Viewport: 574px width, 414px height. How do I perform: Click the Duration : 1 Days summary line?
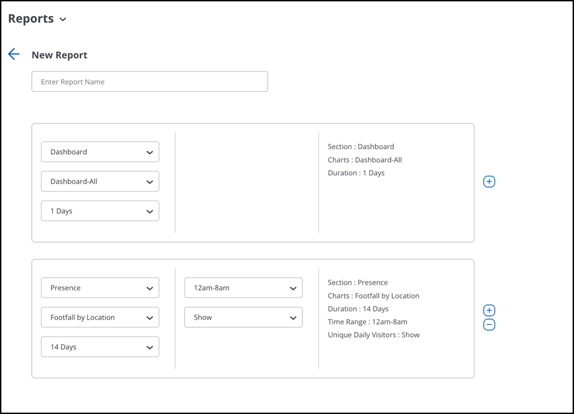[356, 173]
